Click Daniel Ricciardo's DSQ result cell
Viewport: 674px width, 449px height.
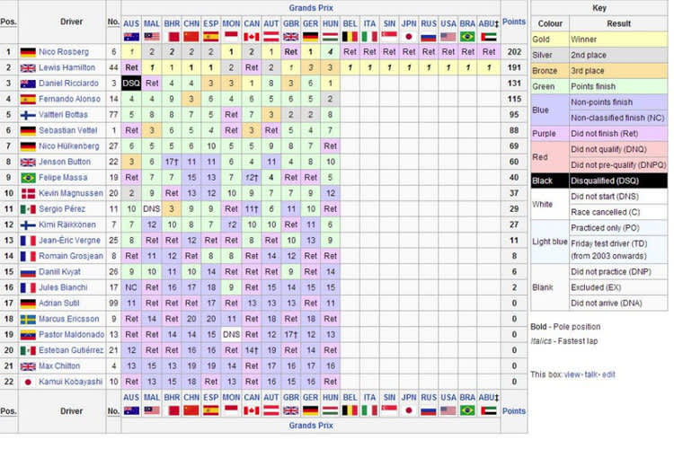131,84
